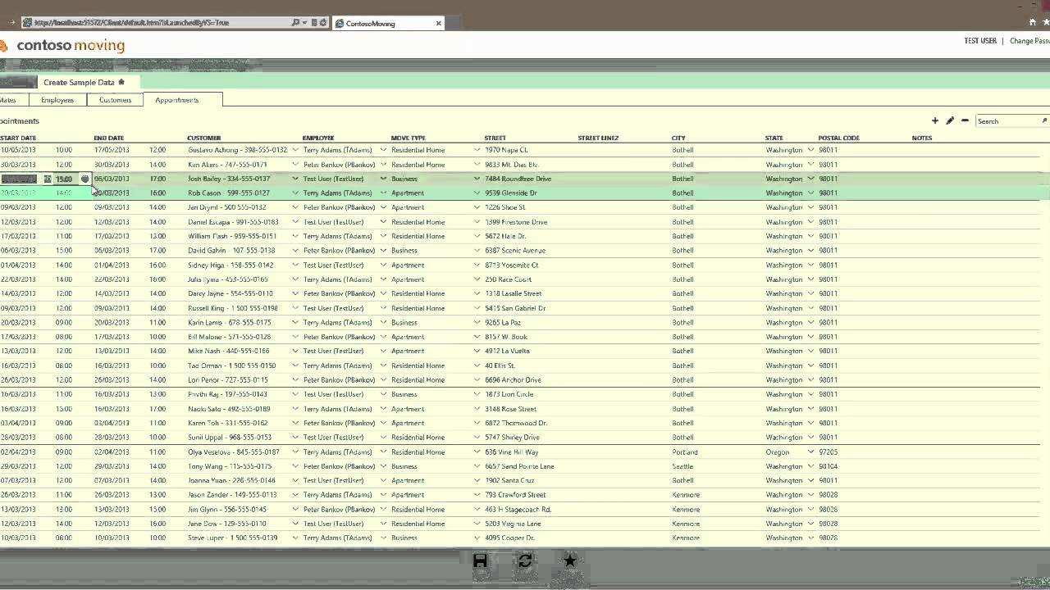The image size is (1050, 590).
Task: Switch to the Employees tab
Action: coord(57,100)
